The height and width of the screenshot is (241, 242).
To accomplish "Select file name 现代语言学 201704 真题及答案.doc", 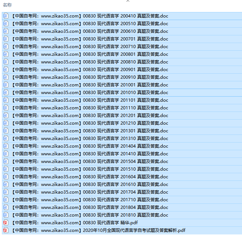I will click(x=132, y=192).
